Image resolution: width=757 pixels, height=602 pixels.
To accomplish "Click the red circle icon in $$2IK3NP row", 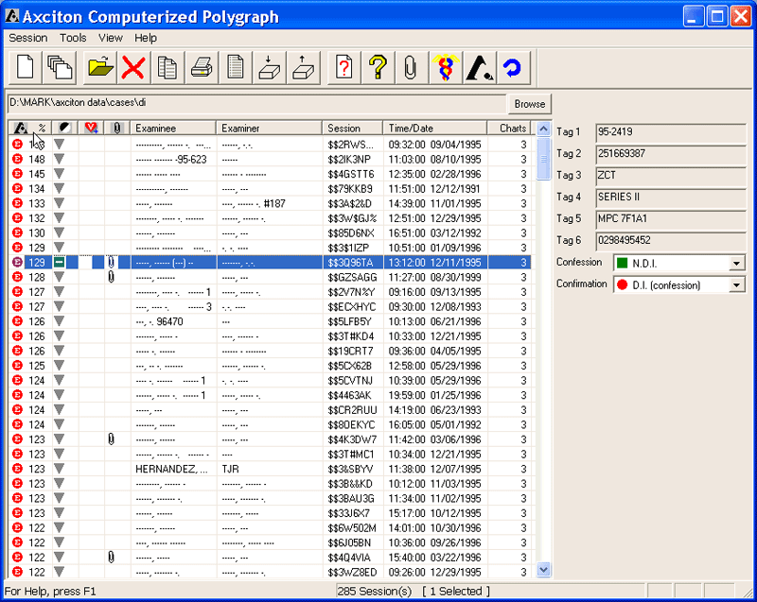I will click(17, 159).
